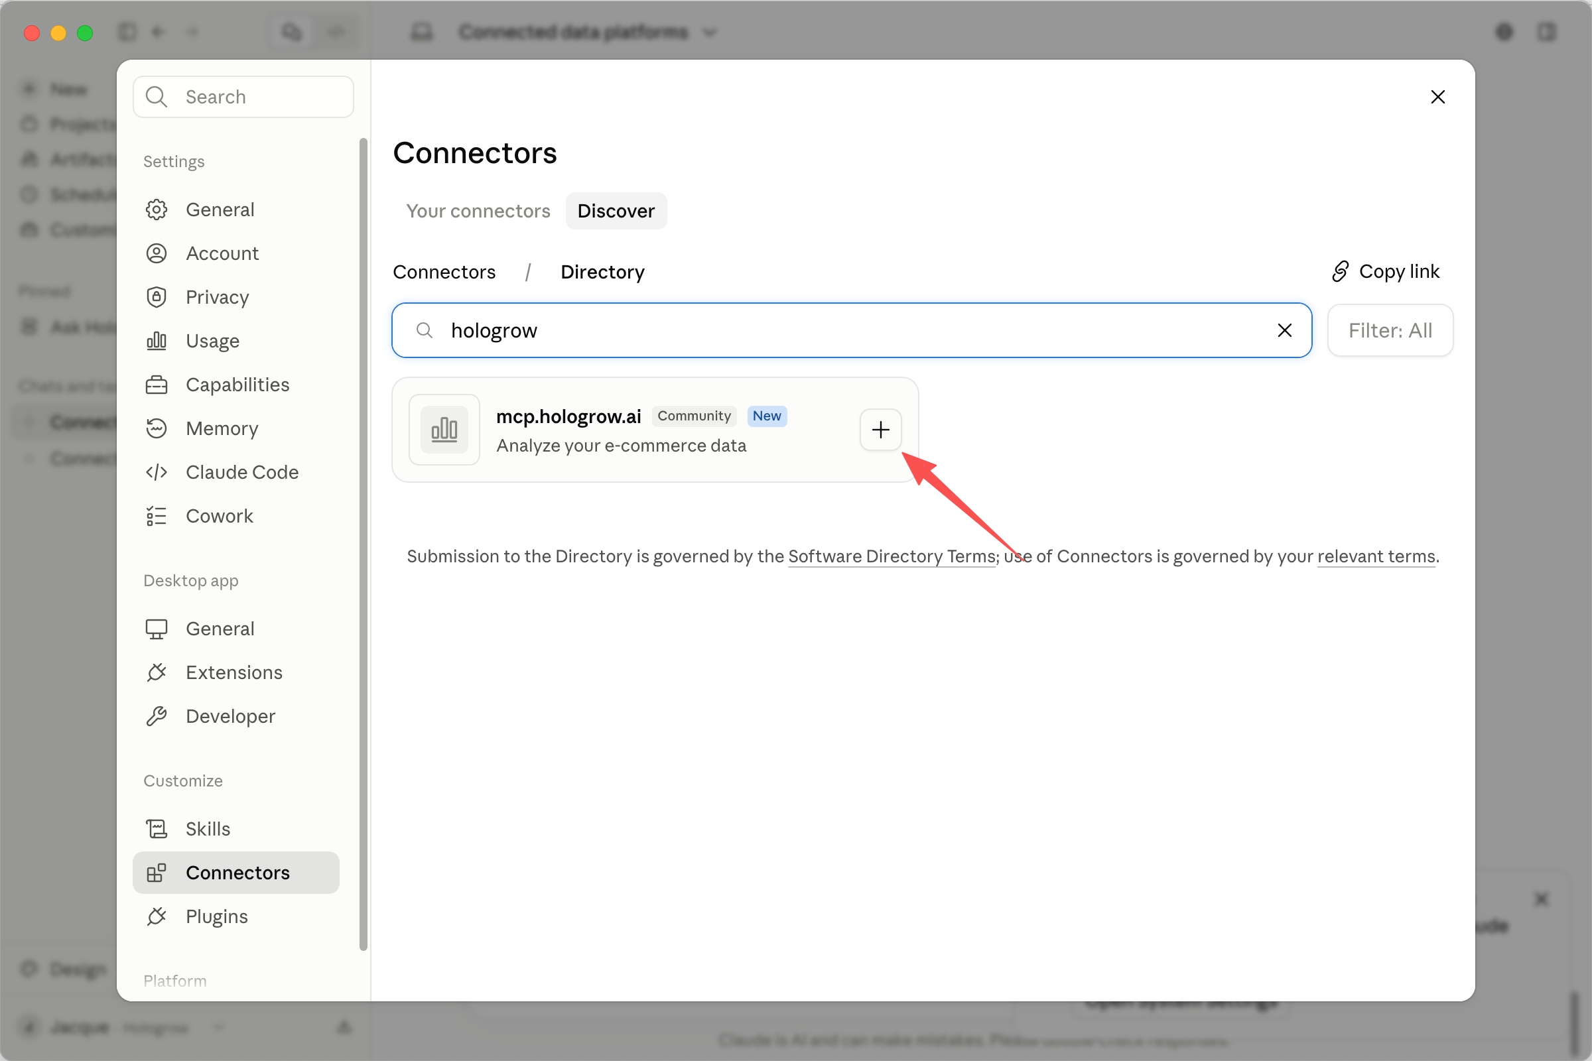This screenshot has height=1061, width=1592.
Task: Open the Filter: All dropdown
Action: click(x=1390, y=330)
